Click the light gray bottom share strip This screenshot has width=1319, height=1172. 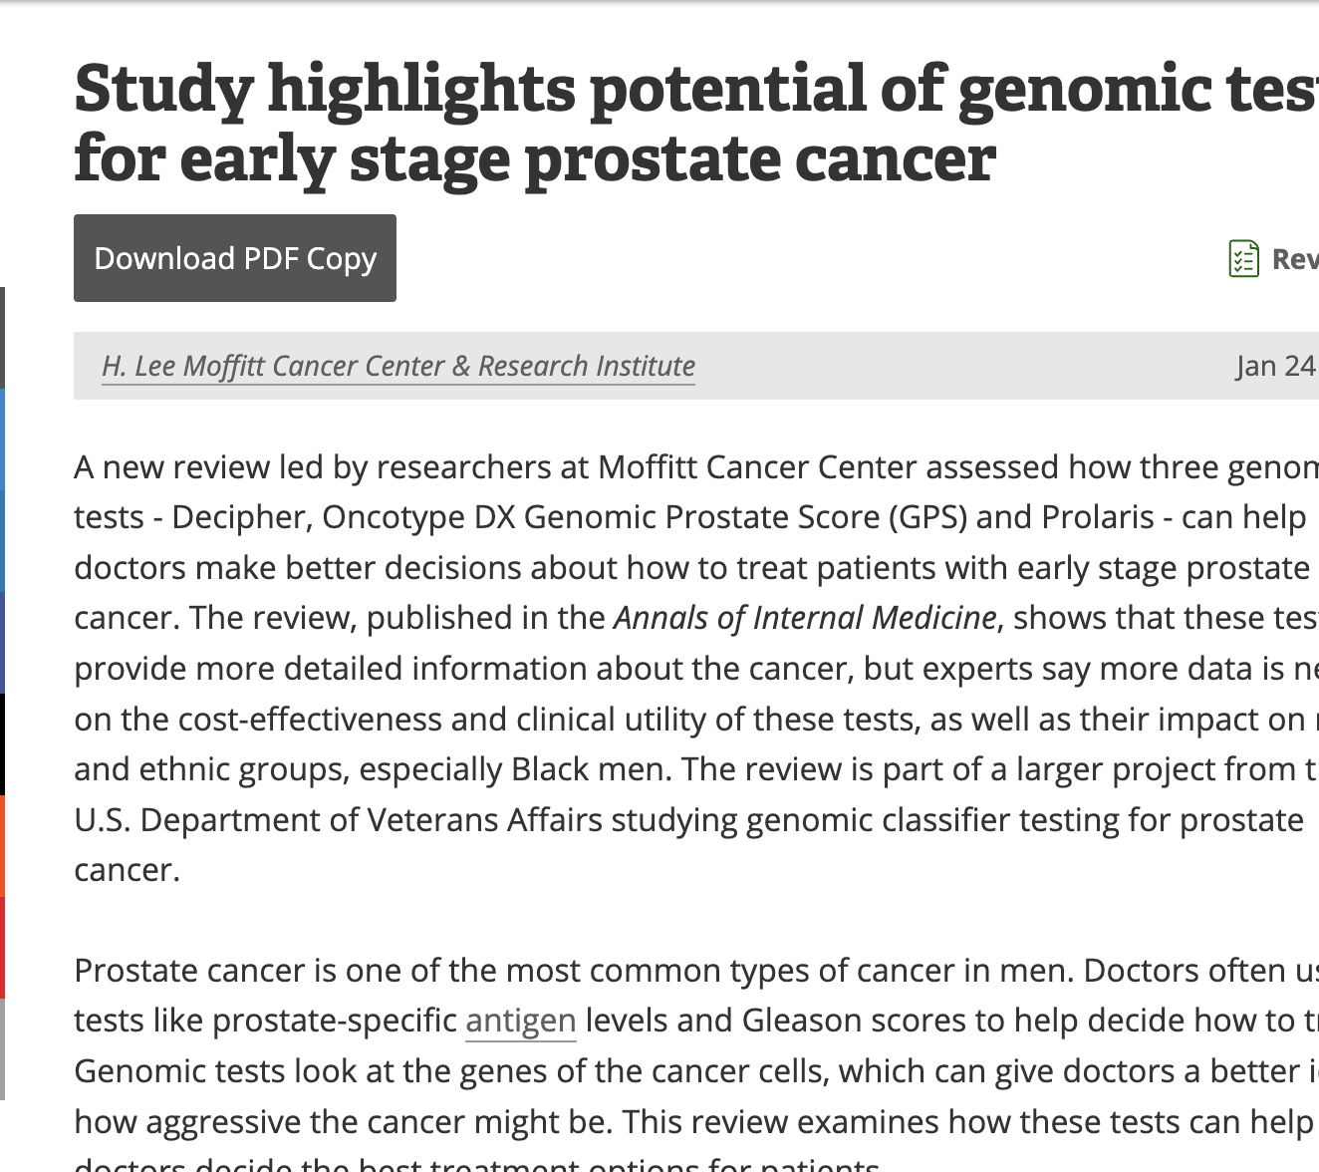click(x=2, y=1049)
